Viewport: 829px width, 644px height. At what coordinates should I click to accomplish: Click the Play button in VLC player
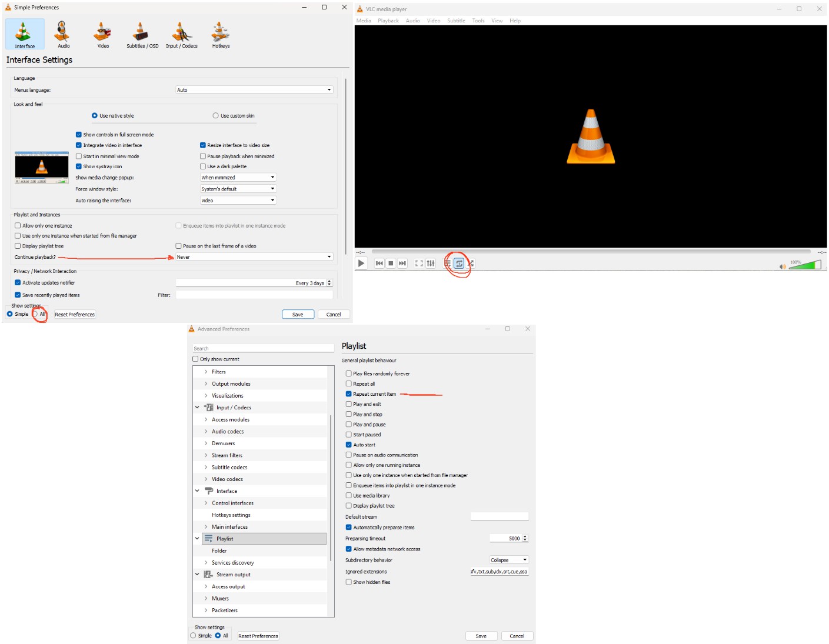[361, 263]
